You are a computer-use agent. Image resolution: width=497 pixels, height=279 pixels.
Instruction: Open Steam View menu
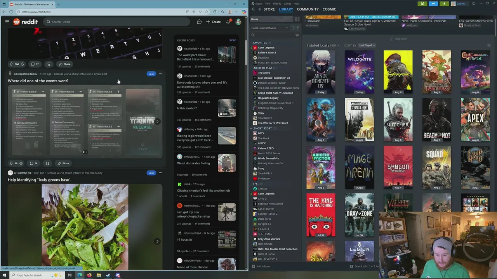click(x=268, y=3)
